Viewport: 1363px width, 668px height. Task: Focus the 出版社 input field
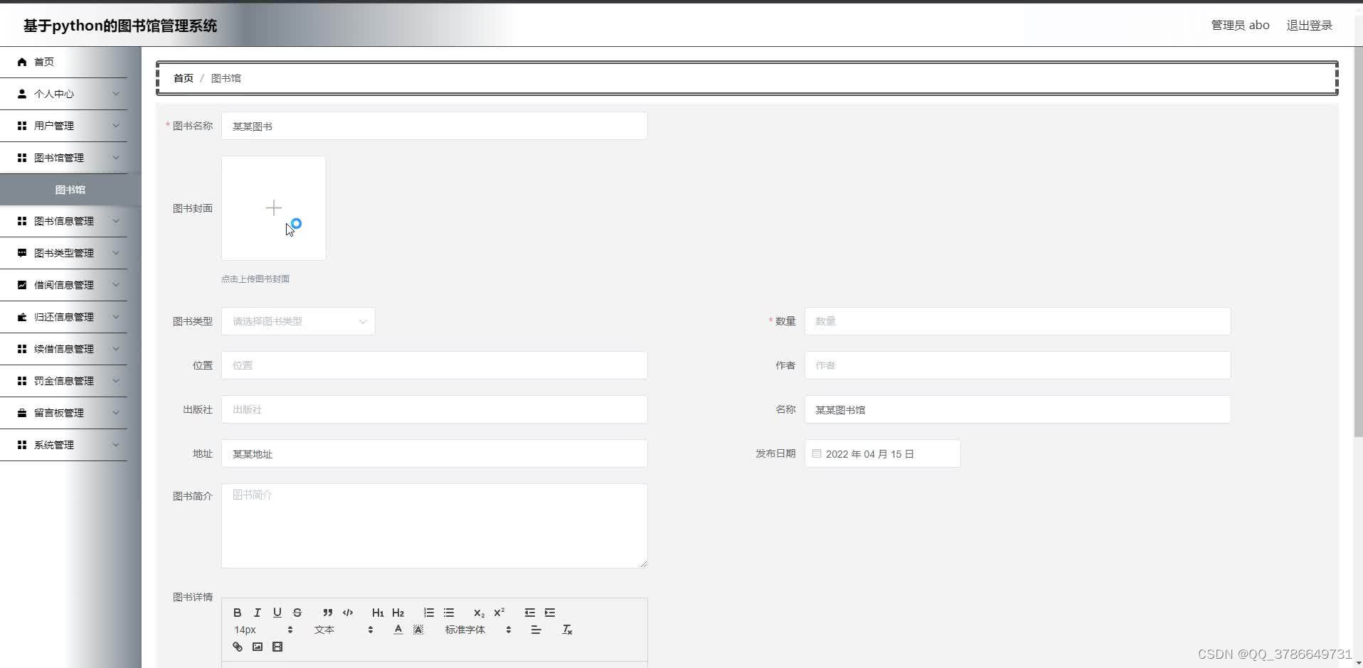tap(434, 409)
